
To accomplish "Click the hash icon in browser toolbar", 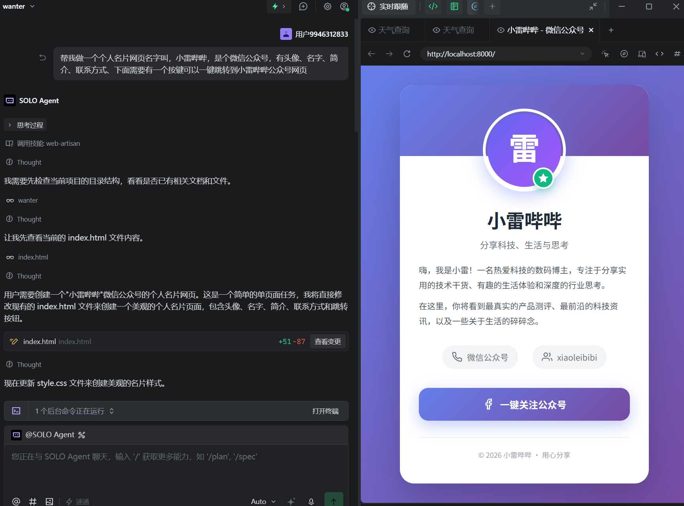I will [677, 54].
